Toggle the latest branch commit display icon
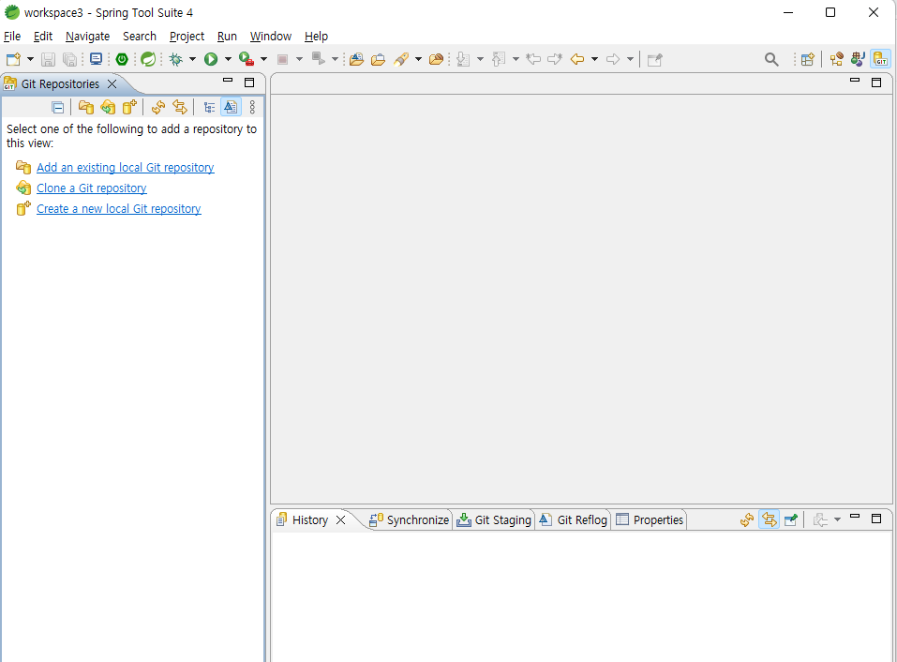897x662 pixels. [231, 107]
